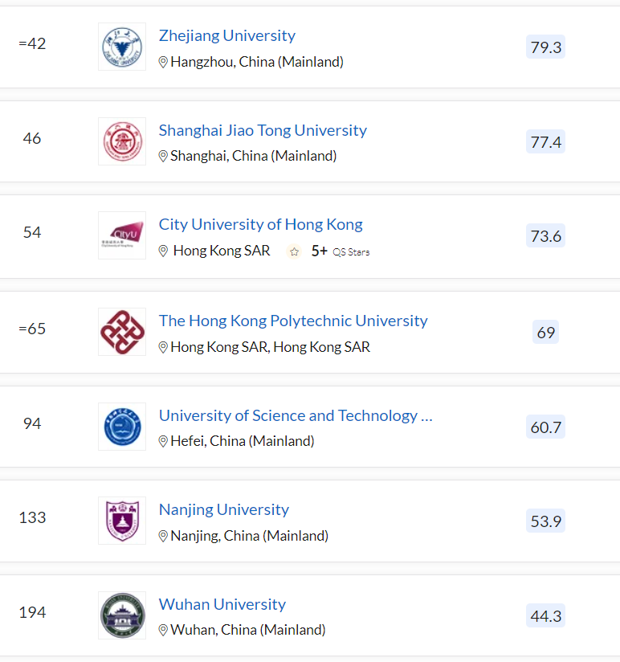The width and height of the screenshot is (620, 662).
Task: Open the Zhejiang University page link
Action: coord(226,35)
